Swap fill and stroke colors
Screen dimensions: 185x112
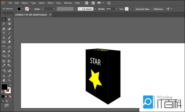(10, 85)
